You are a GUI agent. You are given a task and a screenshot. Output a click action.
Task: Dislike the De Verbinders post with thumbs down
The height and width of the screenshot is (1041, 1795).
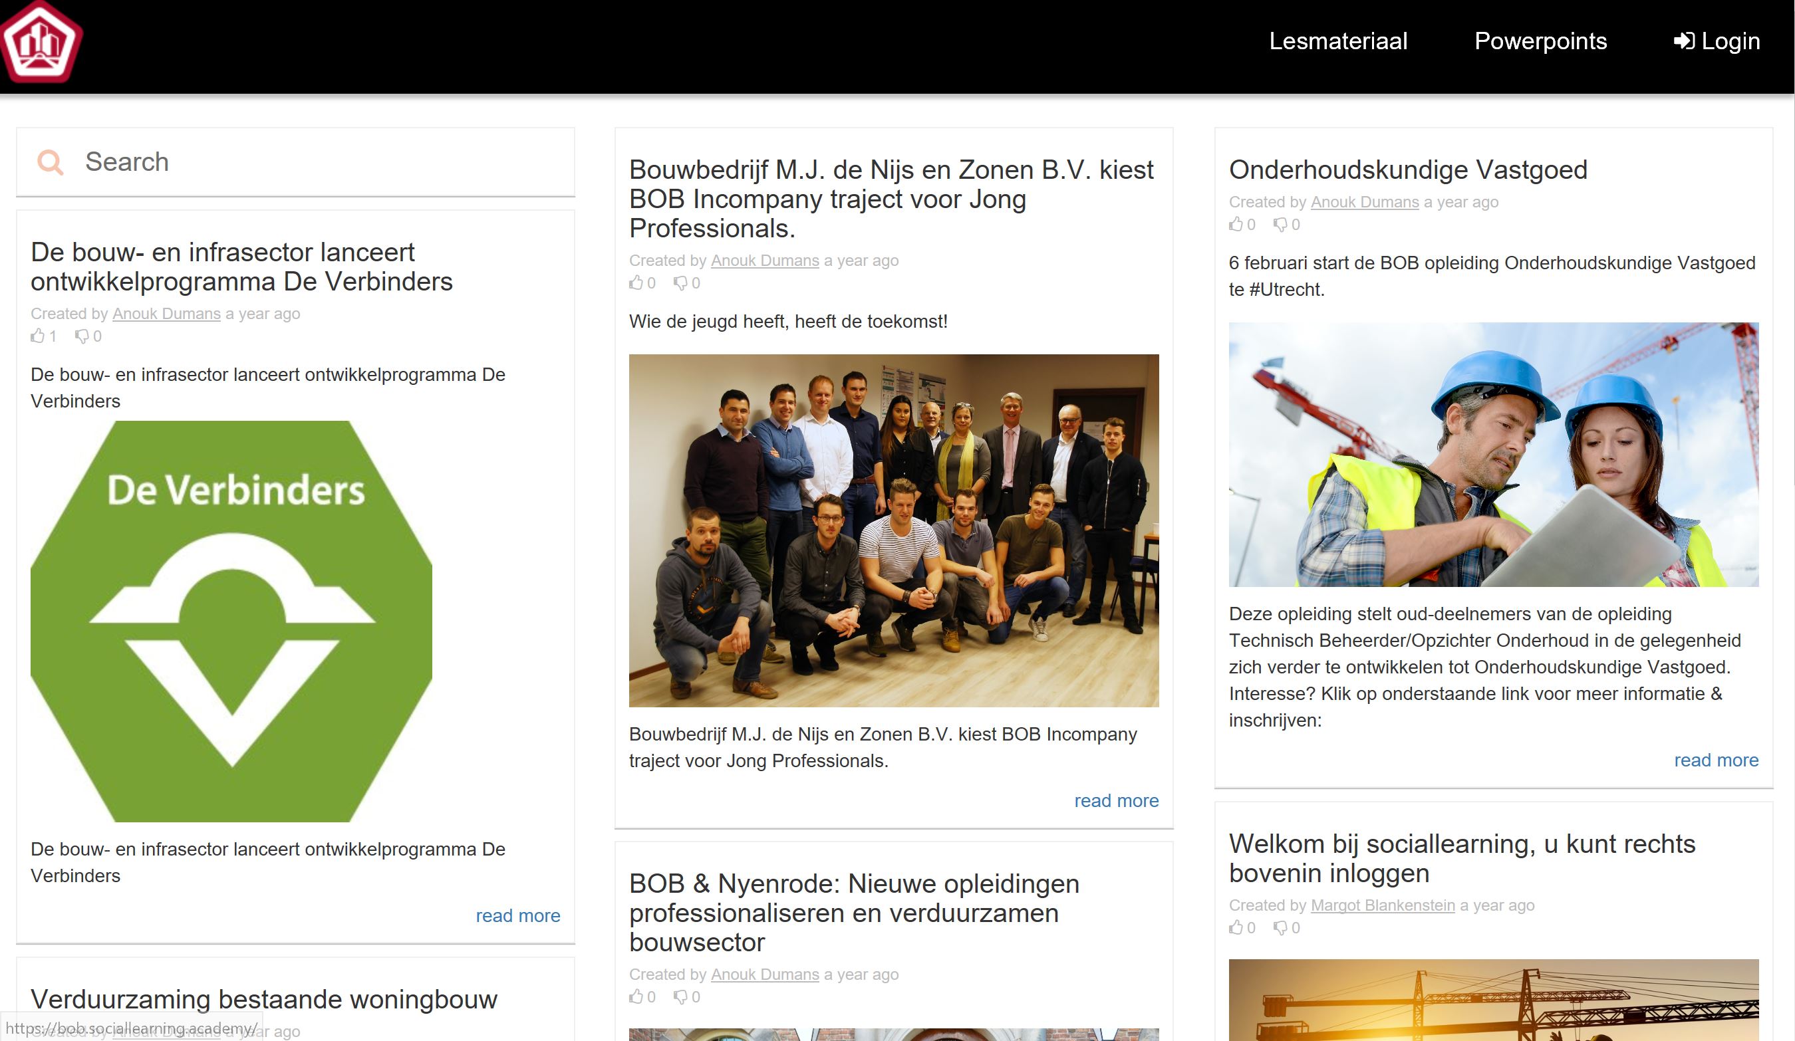coord(82,336)
